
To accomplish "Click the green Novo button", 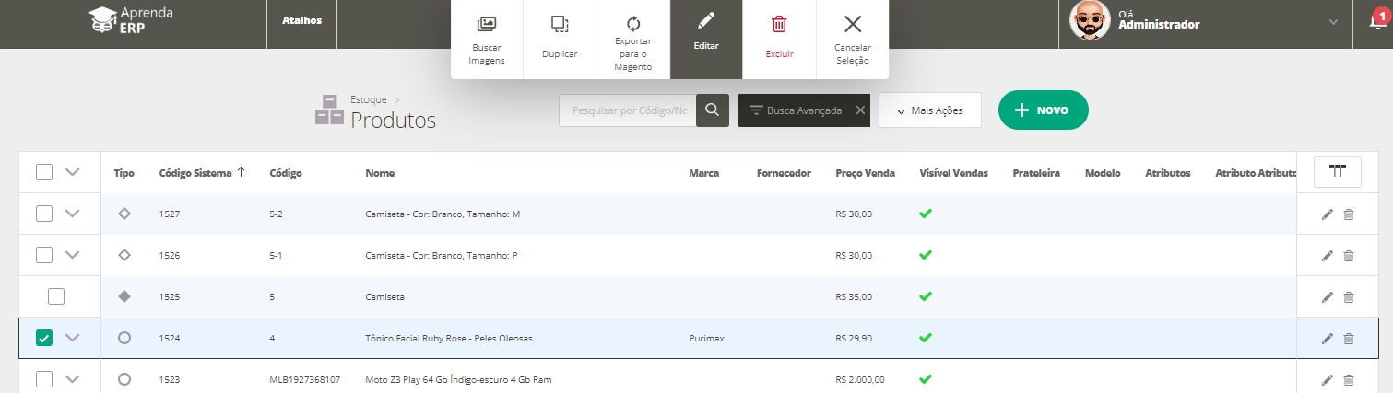I will click(1043, 110).
